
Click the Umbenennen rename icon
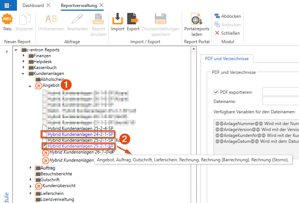click(x=51, y=19)
